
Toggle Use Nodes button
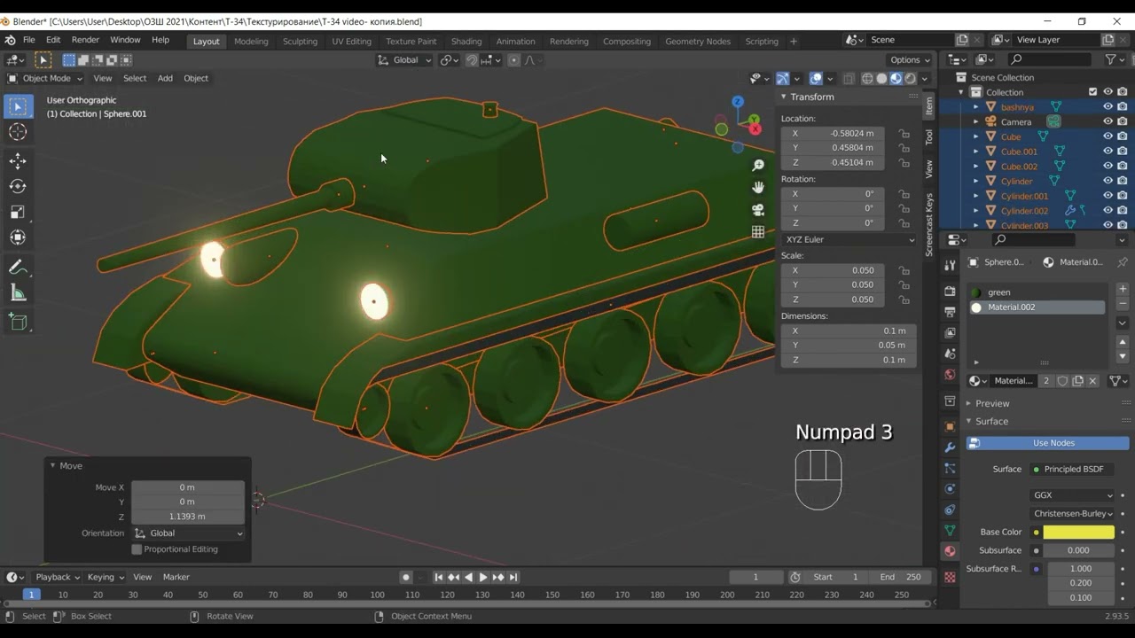click(1047, 443)
